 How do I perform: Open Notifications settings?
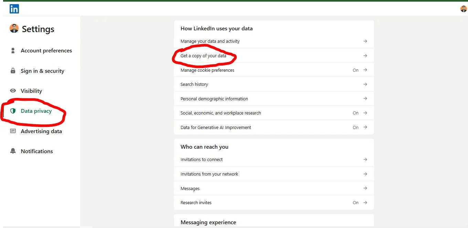tap(37, 151)
